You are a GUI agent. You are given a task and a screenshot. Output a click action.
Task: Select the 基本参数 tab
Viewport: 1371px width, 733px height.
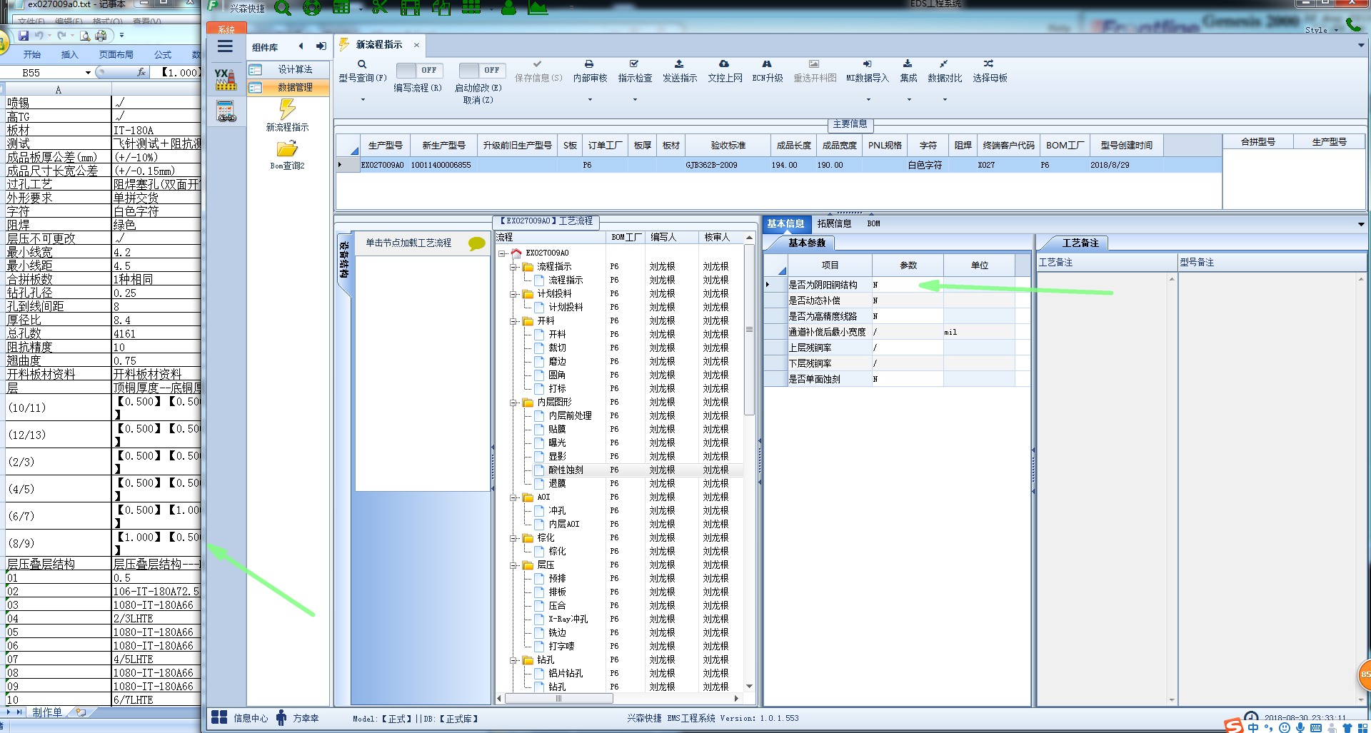(x=807, y=243)
